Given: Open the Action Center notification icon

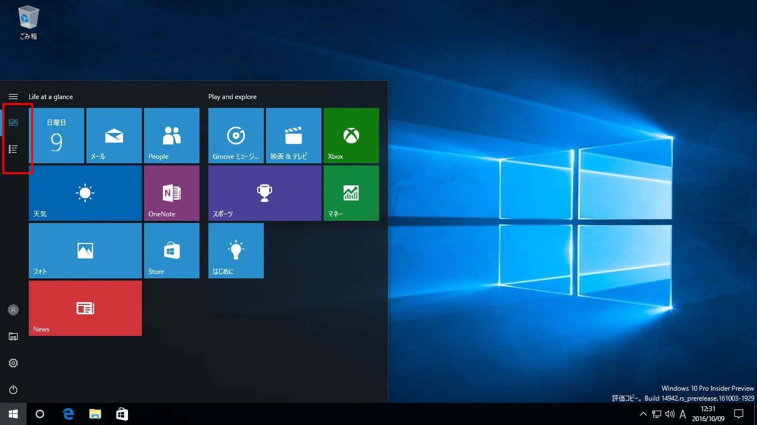Looking at the screenshot, I should click(738, 414).
